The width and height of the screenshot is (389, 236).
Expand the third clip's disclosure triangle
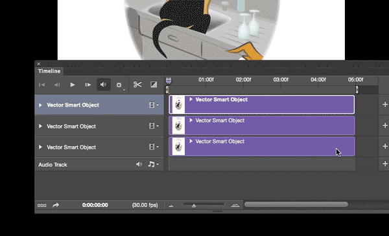(191, 142)
